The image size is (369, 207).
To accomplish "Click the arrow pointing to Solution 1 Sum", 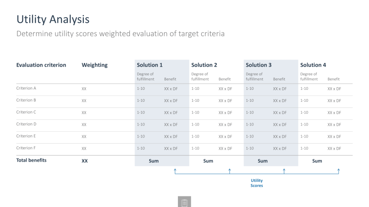I will (175, 171).
